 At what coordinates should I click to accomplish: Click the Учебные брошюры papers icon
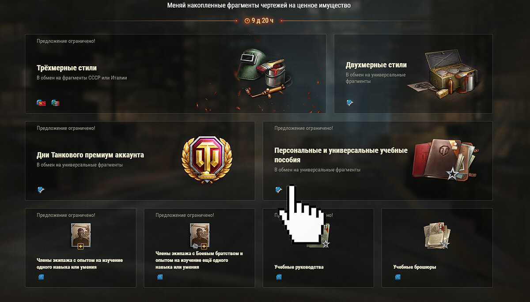(437, 235)
